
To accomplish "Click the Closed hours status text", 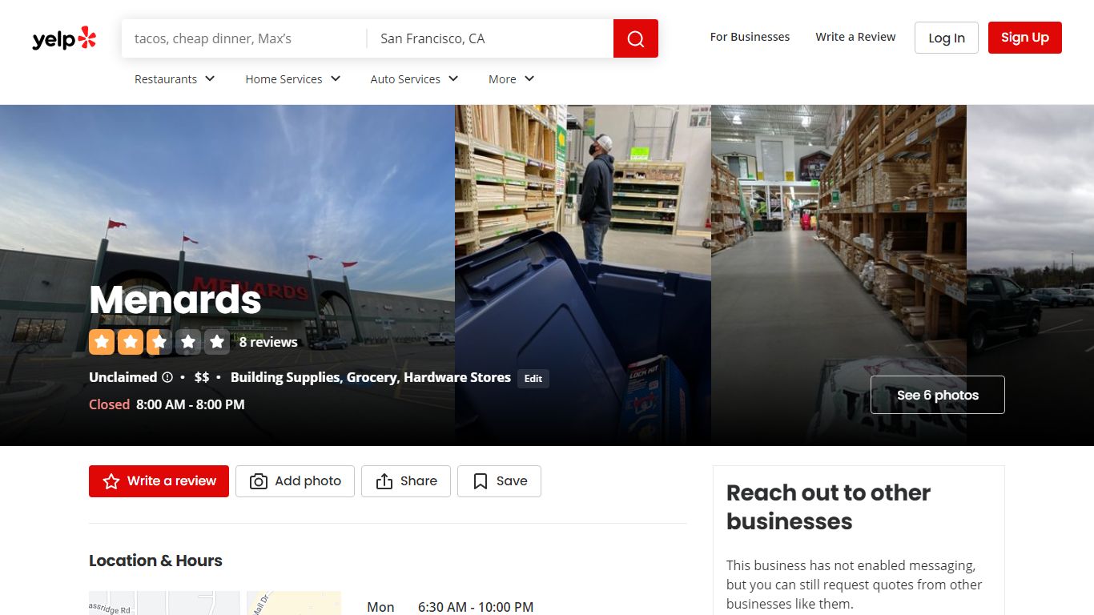I will 109,404.
